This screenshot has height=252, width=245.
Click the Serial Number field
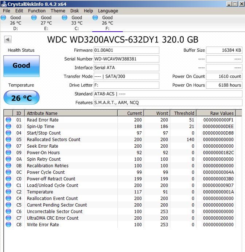pyautogui.click(x=127, y=59)
